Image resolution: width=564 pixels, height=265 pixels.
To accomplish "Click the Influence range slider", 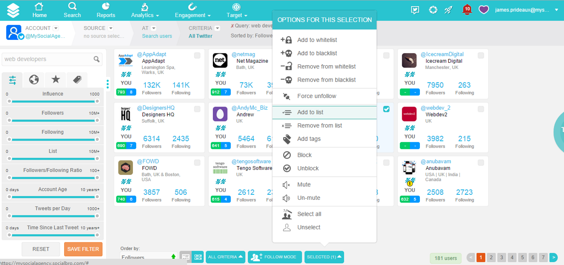I will coord(53,101).
